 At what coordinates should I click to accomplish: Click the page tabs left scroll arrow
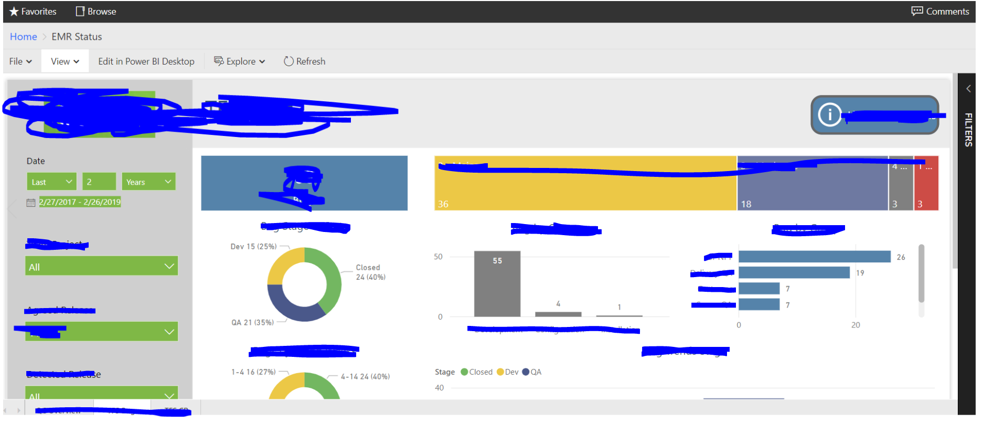[x=5, y=410]
